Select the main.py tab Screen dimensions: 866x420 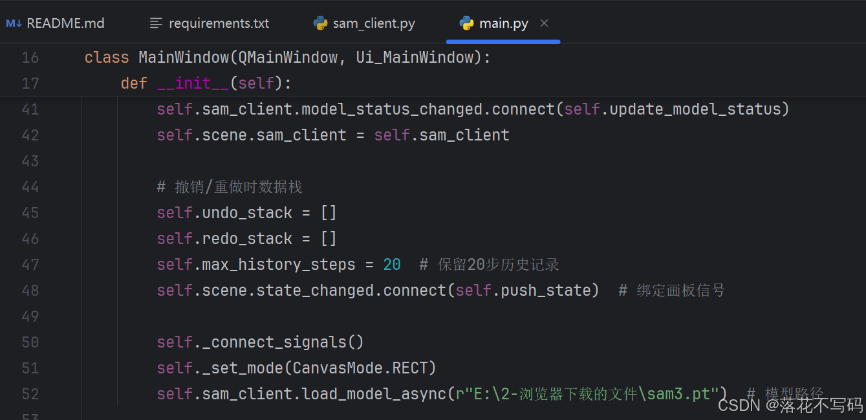503,23
